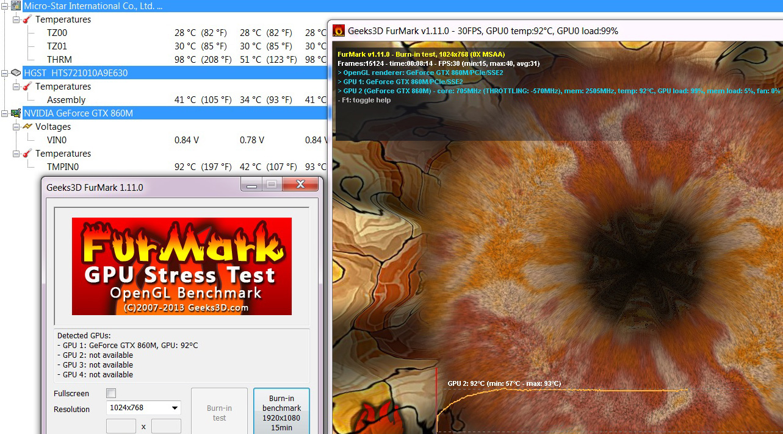783x434 pixels.
Task: Click the HGST hard drive icon
Action: click(16, 73)
